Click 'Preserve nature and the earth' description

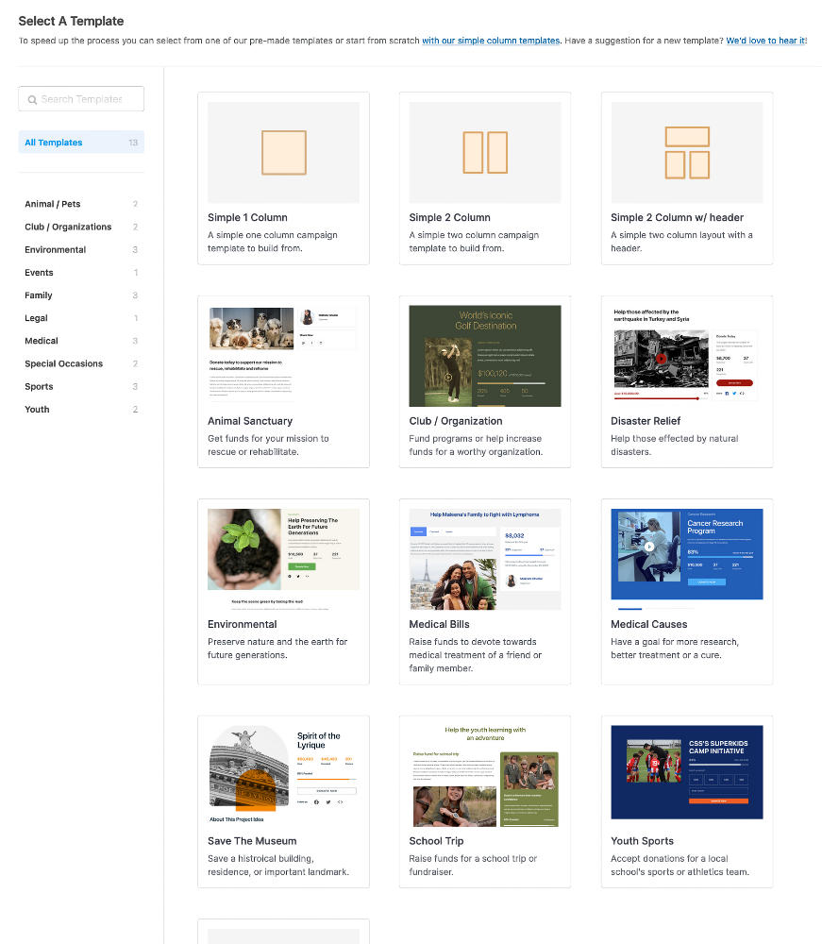point(277,649)
